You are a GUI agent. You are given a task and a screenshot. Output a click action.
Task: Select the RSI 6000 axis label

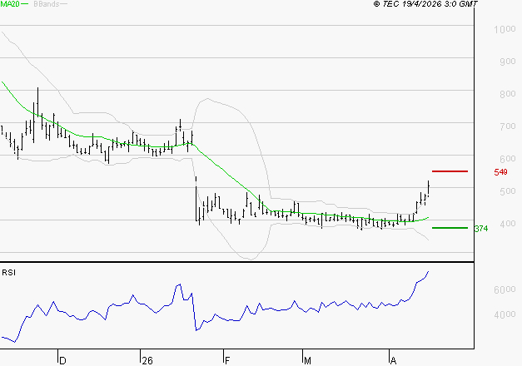[x=505, y=289]
